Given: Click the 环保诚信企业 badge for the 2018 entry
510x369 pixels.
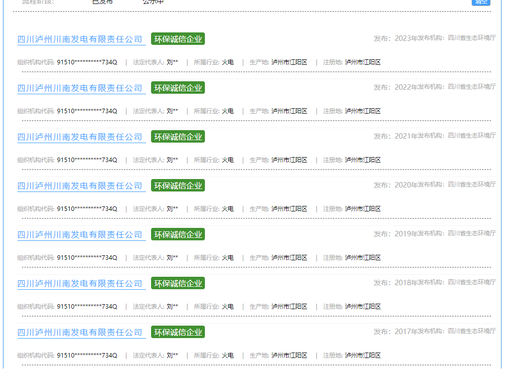Looking at the screenshot, I should 178,284.
